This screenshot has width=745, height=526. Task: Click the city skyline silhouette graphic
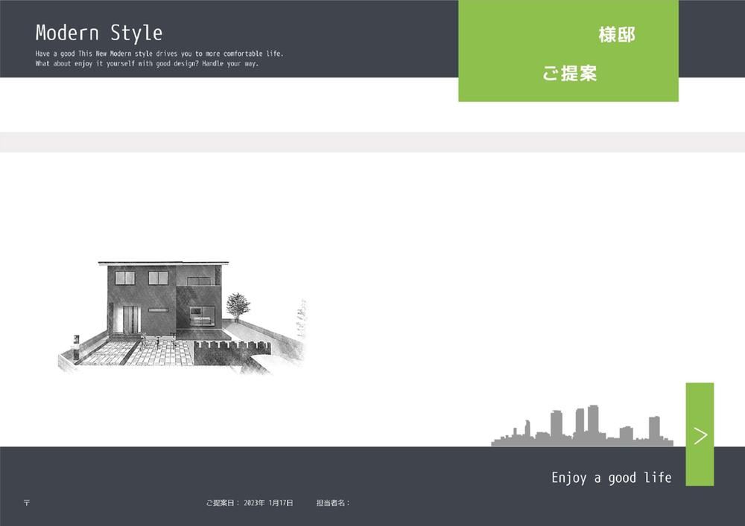pos(582,426)
